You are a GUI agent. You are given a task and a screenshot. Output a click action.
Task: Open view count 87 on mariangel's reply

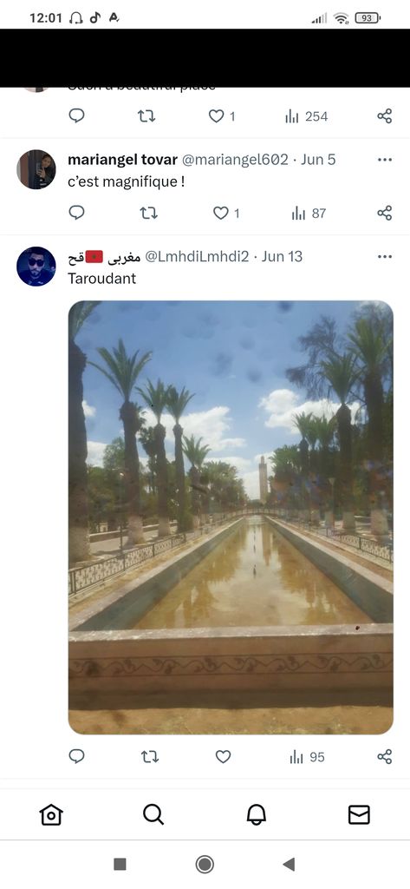(309, 214)
